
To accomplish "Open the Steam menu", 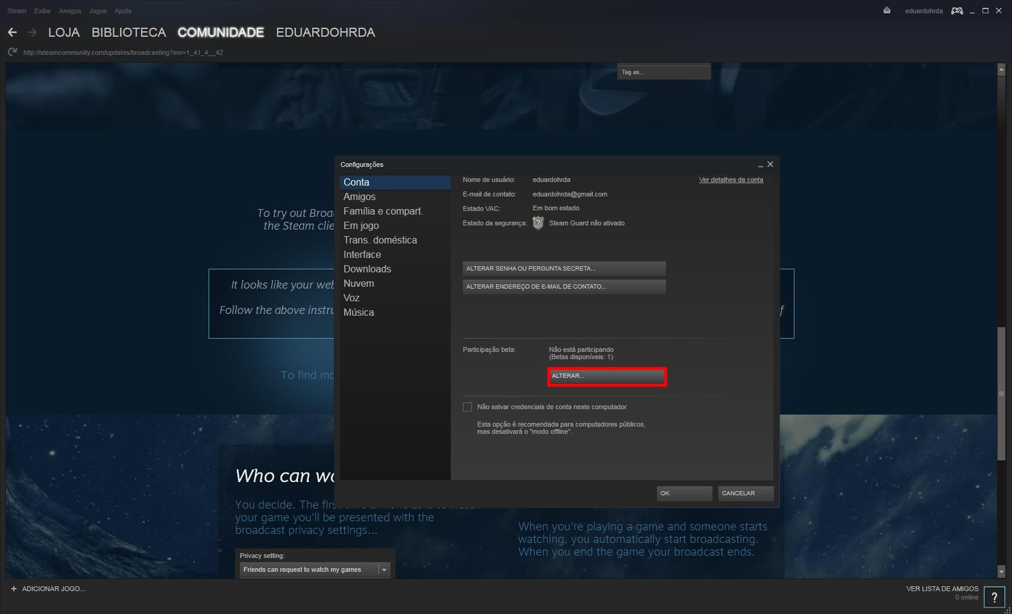I will pyautogui.click(x=17, y=11).
